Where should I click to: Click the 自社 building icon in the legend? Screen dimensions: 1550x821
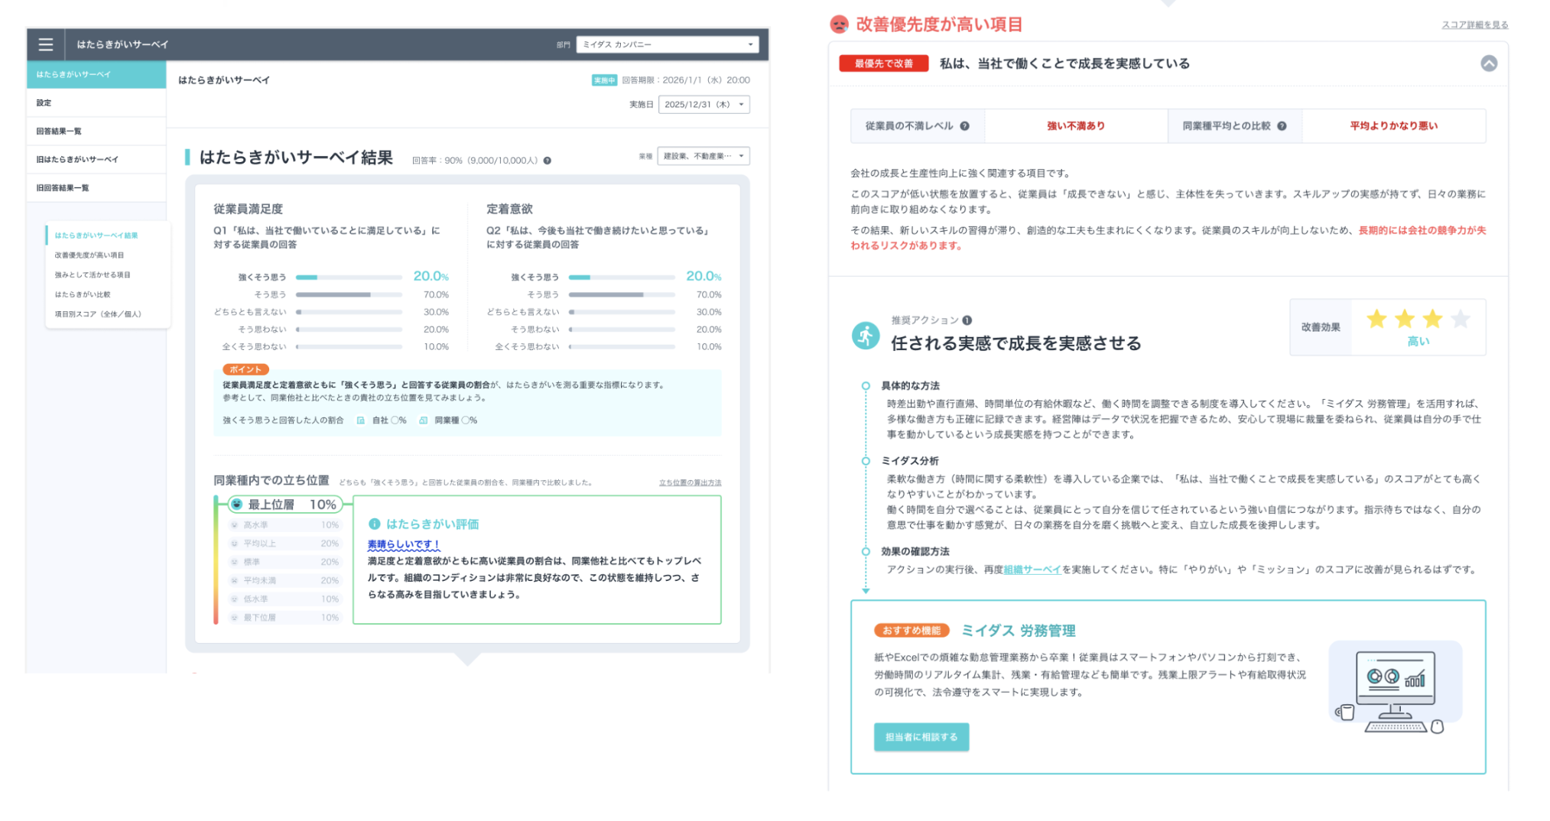point(361,420)
